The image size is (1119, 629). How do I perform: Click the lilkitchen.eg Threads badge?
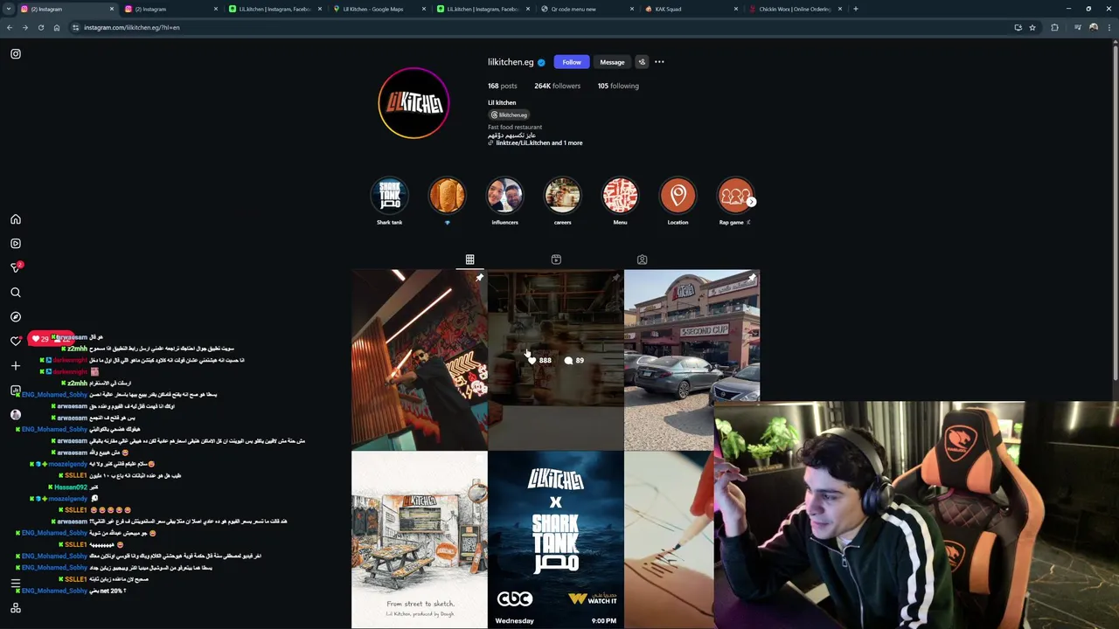point(509,114)
